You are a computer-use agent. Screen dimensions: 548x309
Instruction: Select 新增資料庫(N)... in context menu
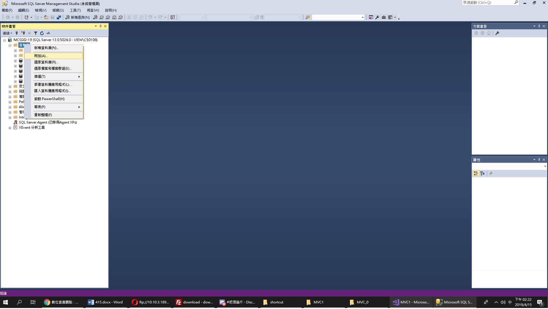pyautogui.click(x=54, y=48)
